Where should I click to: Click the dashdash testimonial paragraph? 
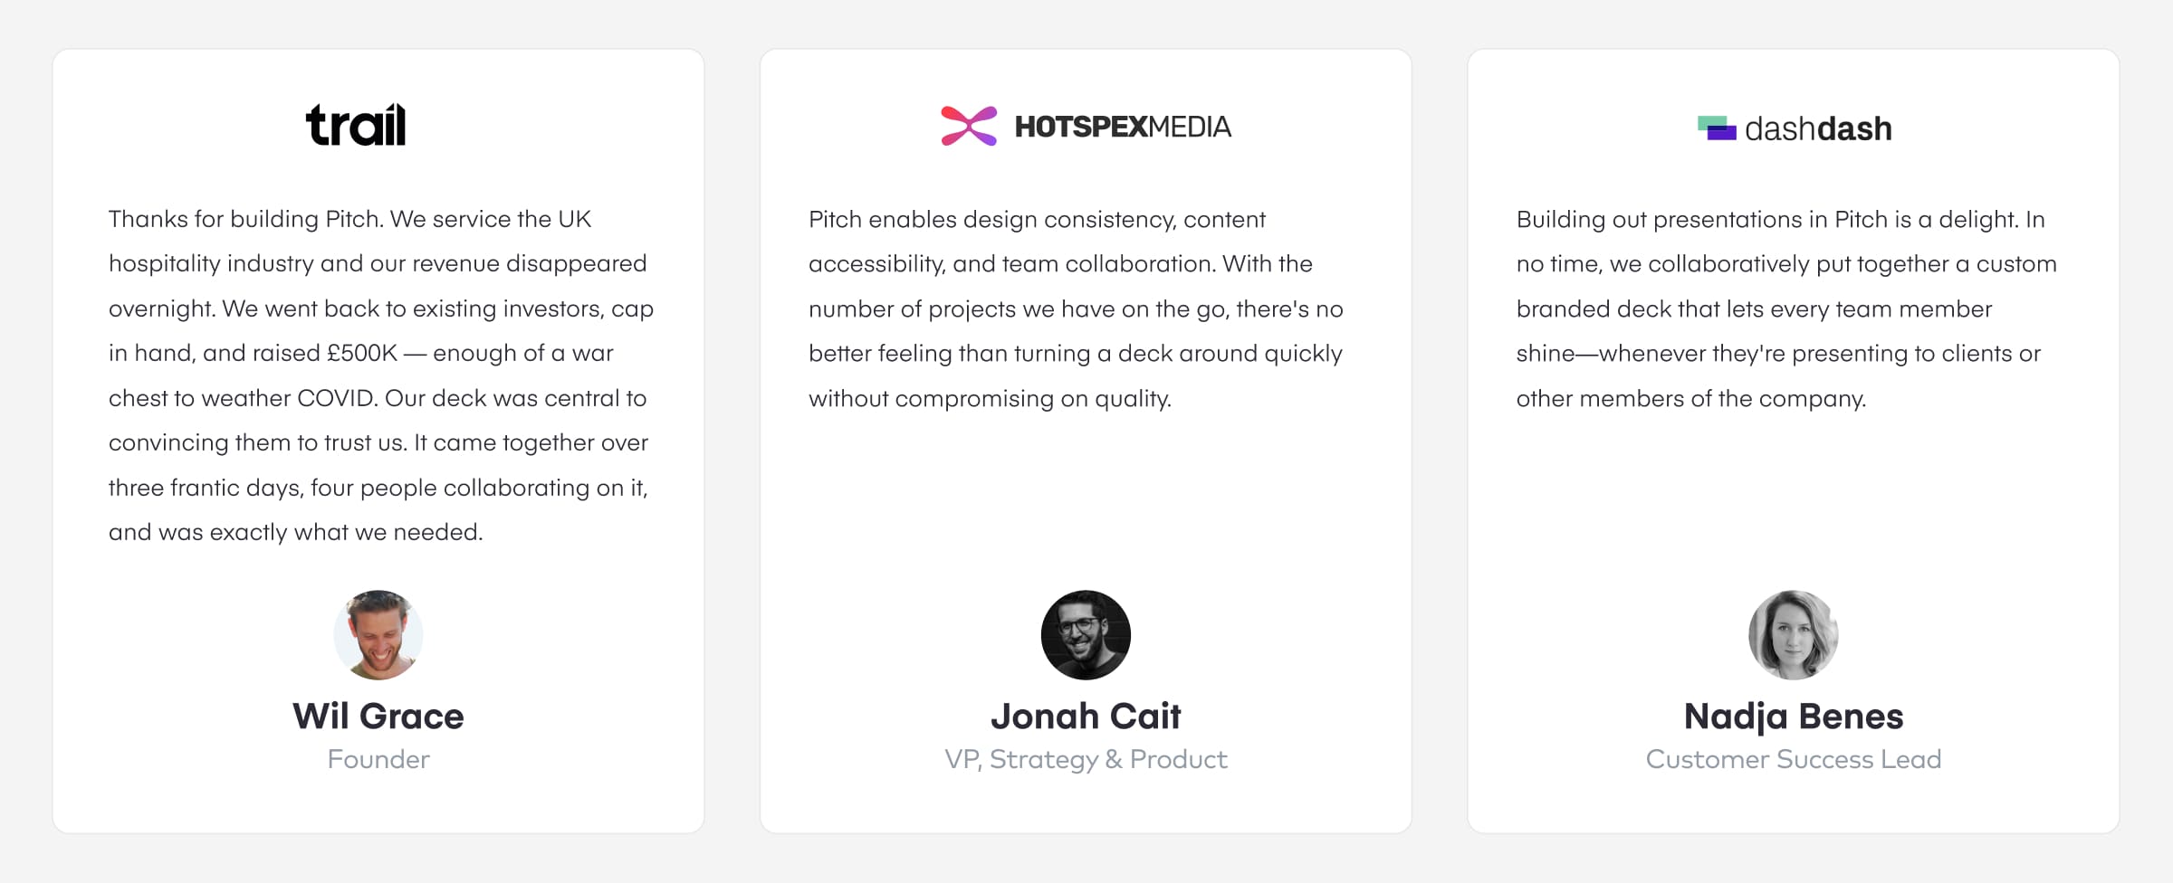pos(1786,309)
